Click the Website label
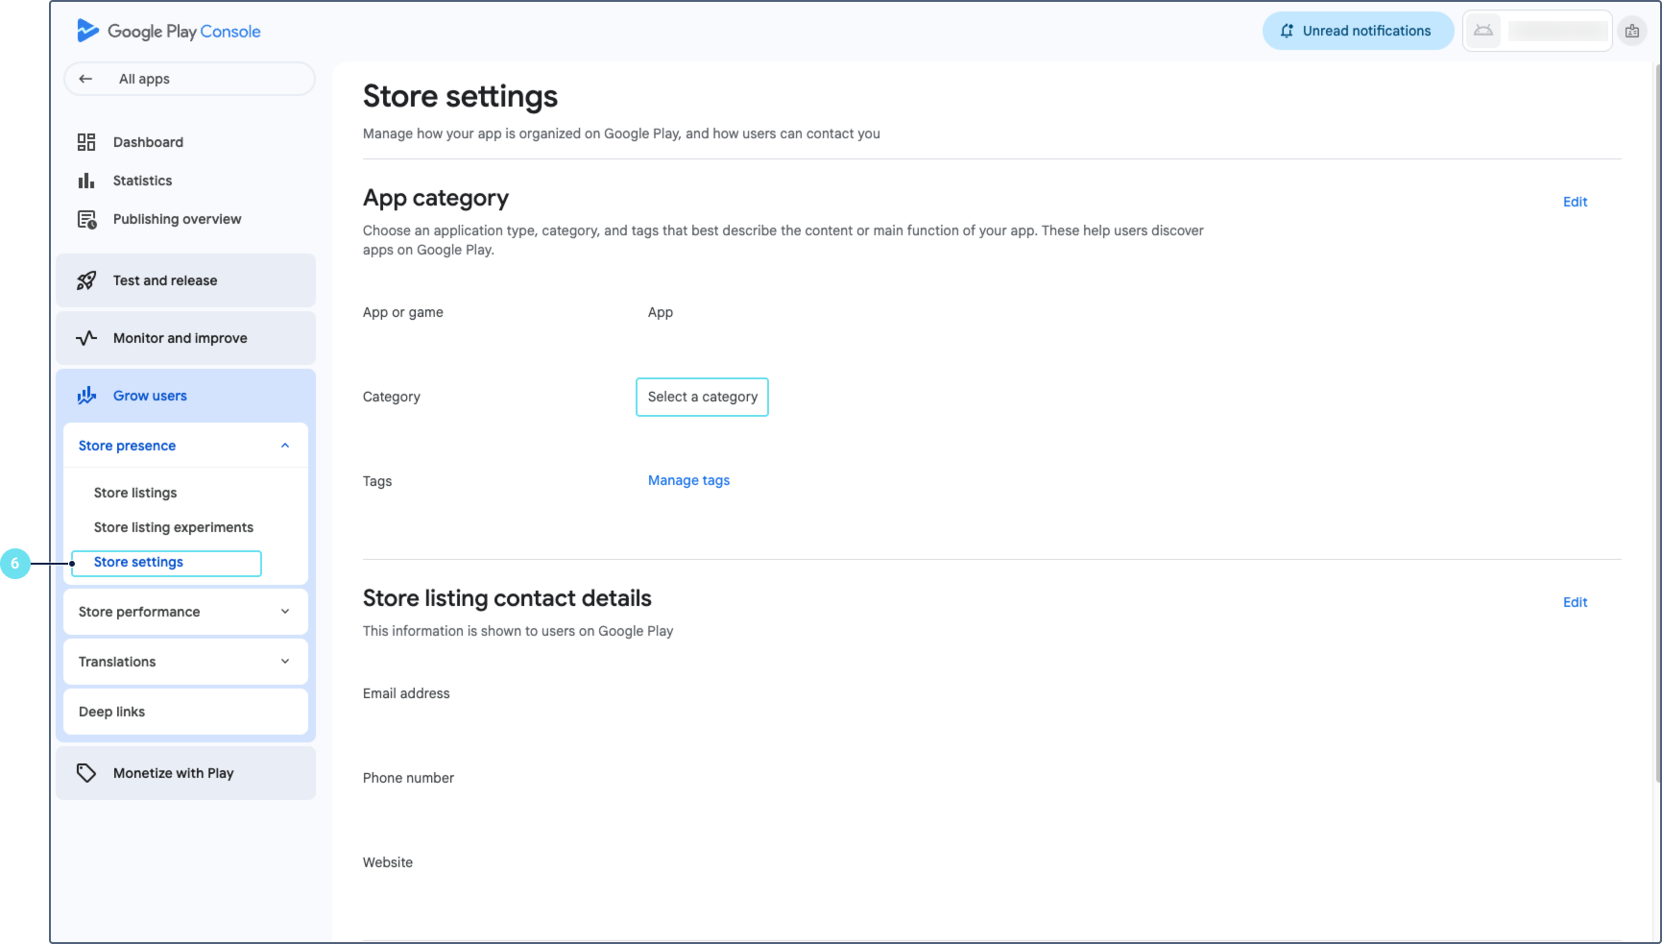Screen dimensions: 1662x944 [x=388, y=862]
